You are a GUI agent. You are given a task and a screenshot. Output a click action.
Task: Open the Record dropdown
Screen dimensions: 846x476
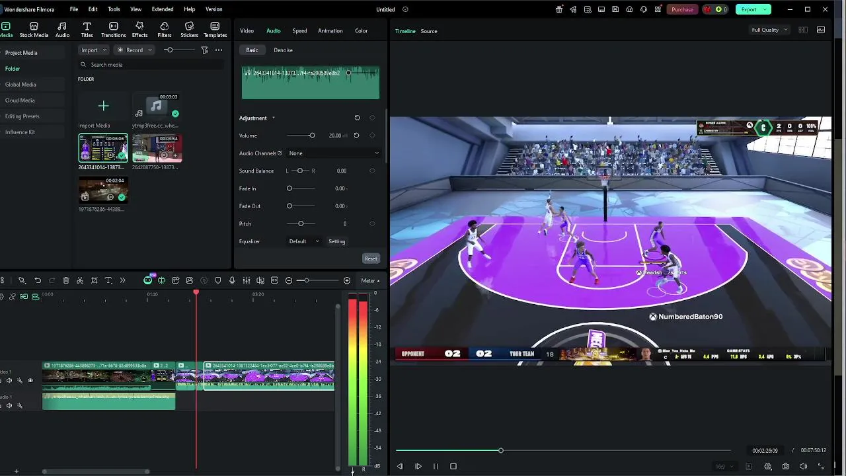(x=134, y=50)
